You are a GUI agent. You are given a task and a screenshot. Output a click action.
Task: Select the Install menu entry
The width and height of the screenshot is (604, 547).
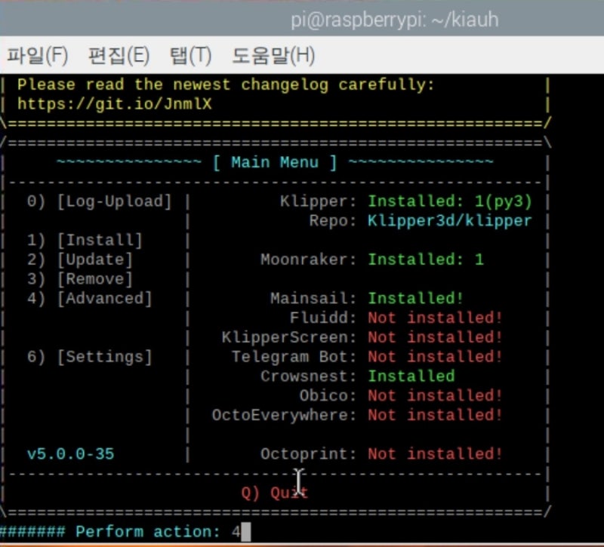[79, 239]
